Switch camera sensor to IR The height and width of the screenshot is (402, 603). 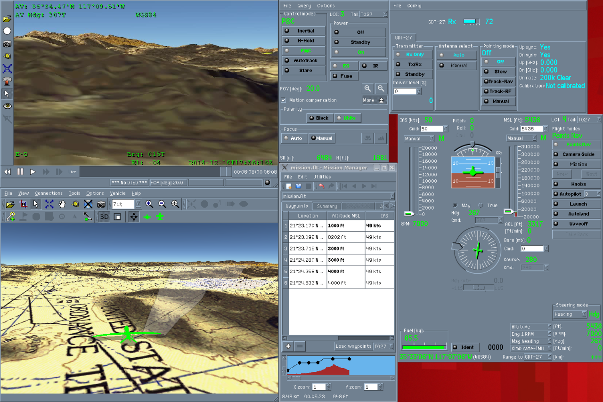371,66
